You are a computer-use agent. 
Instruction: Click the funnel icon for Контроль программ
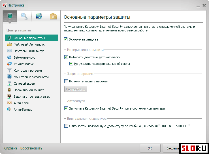(9, 70)
